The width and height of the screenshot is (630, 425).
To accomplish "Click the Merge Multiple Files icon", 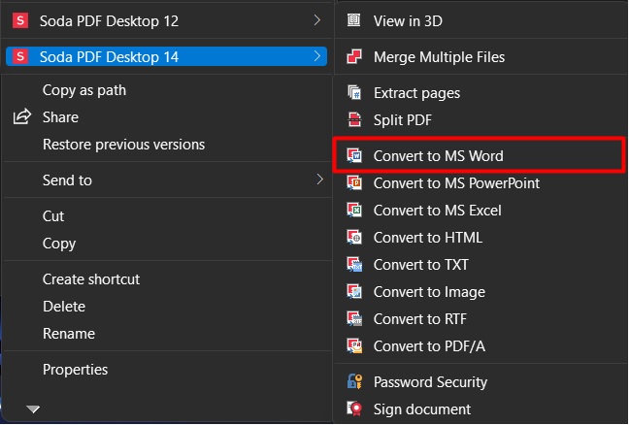I will coord(354,56).
